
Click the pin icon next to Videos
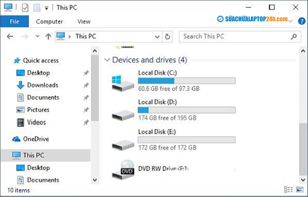pos(86,122)
